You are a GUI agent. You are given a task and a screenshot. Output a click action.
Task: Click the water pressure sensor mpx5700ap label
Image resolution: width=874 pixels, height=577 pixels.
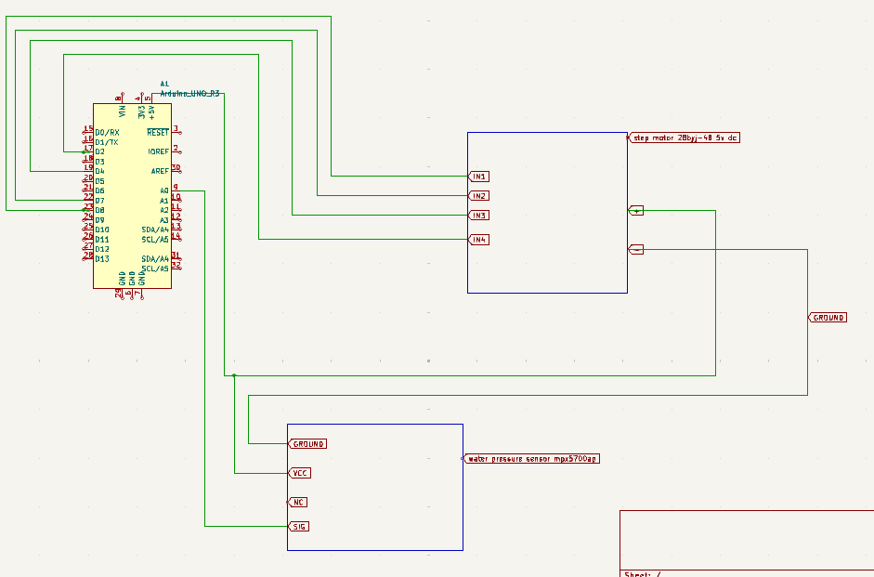click(x=532, y=457)
